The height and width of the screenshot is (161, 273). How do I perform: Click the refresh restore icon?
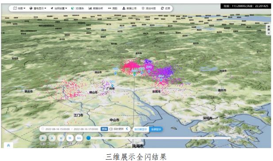pos(162,8)
